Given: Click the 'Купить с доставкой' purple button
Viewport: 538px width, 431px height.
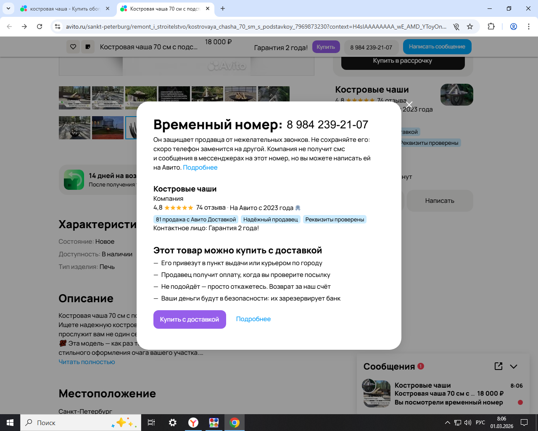Looking at the screenshot, I should (190, 319).
